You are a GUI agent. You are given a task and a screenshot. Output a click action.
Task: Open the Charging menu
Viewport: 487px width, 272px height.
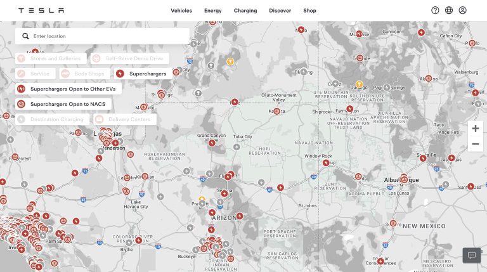245,11
